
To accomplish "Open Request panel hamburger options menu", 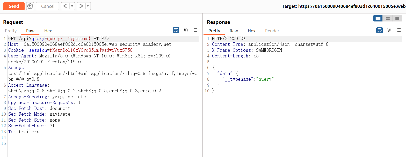I will (195, 30).
